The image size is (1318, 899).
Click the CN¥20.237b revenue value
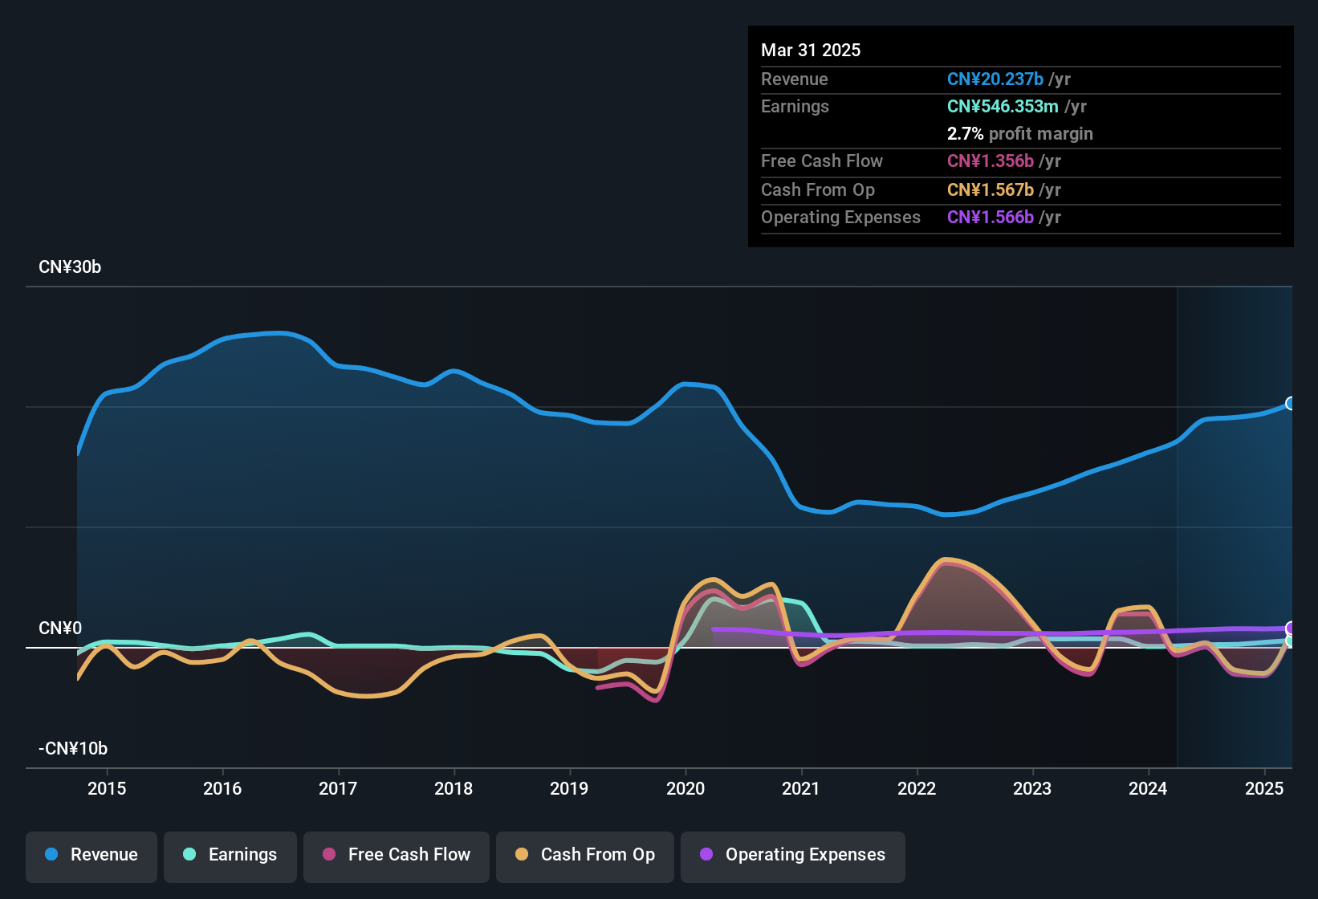tap(995, 79)
